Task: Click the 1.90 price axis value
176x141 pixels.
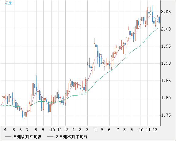Action: point(166,63)
